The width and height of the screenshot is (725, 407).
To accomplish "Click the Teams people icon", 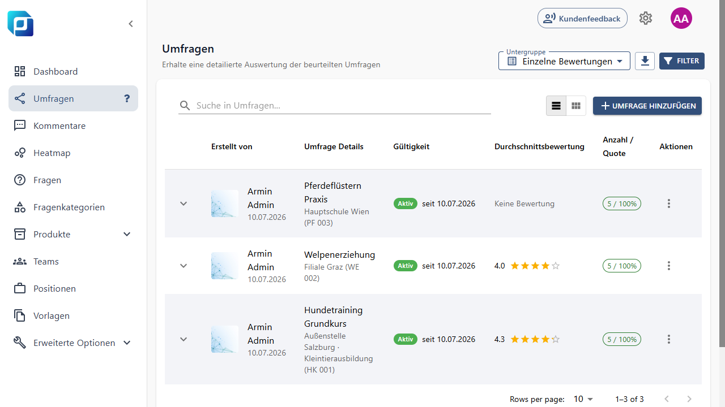I will [20, 261].
